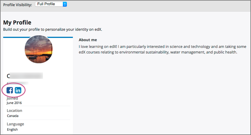The width and height of the screenshot is (251, 135).
Task: Click the 'Build out your profile' subtitle
Action: tap(53, 30)
